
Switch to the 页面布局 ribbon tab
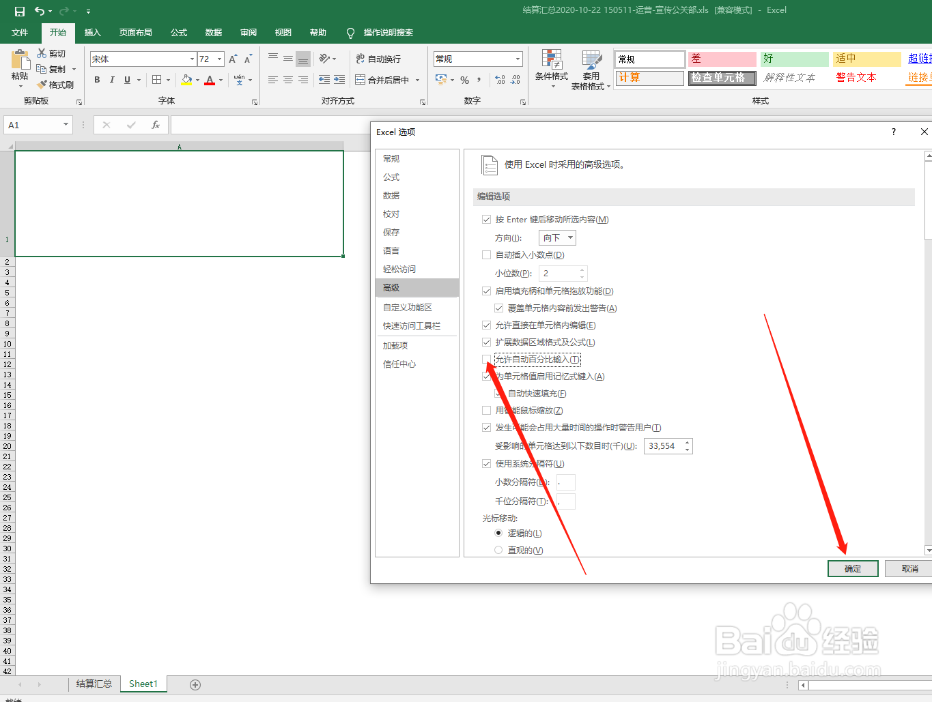pyautogui.click(x=135, y=33)
